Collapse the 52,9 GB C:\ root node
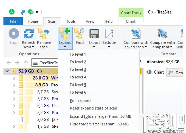 click(7, 71)
